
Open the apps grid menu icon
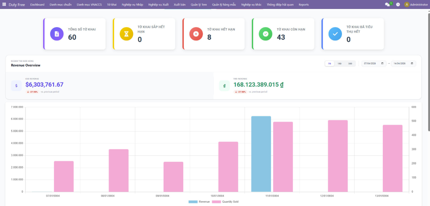tap(4, 4)
